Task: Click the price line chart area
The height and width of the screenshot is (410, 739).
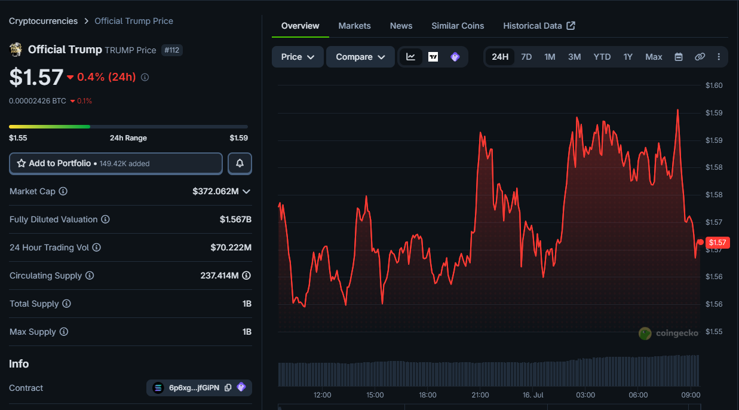Action: point(489,208)
